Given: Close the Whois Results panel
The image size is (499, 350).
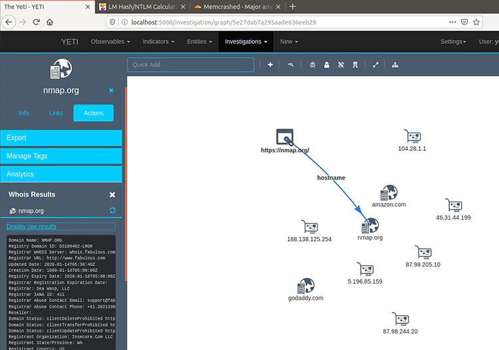Looking at the screenshot, I should coord(112,194).
